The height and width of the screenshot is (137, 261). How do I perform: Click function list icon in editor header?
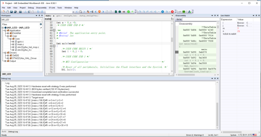[x=172, y=19]
